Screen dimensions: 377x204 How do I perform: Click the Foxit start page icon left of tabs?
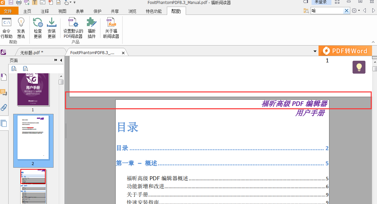(3, 52)
